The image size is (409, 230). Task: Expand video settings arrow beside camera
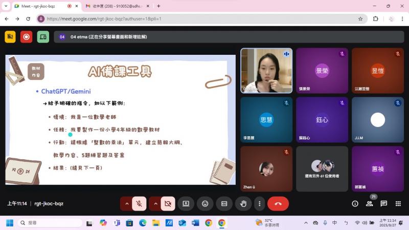click(155, 203)
